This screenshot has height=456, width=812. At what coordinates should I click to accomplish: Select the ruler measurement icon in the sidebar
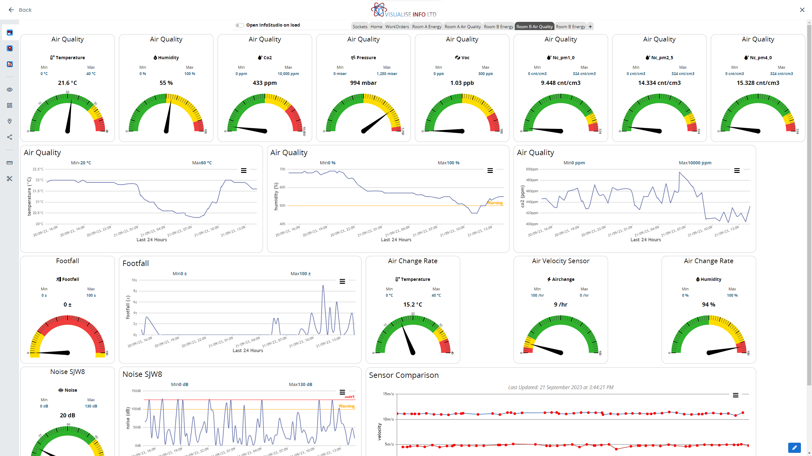tap(10, 162)
